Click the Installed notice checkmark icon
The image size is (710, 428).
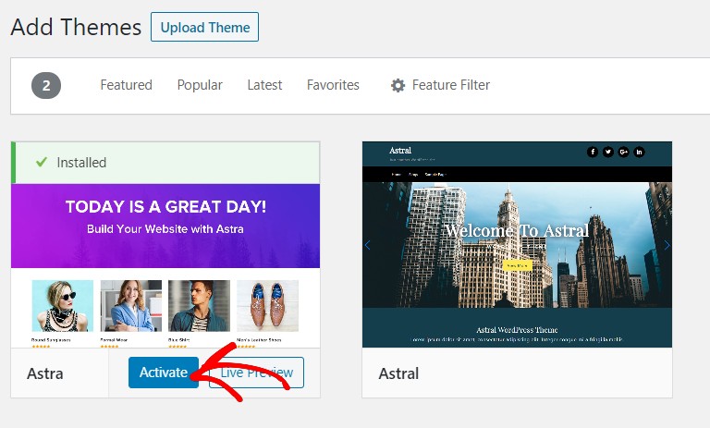coord(42,162)
